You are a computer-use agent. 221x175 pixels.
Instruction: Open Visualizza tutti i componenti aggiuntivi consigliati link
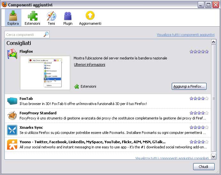[x=172, y=158]
